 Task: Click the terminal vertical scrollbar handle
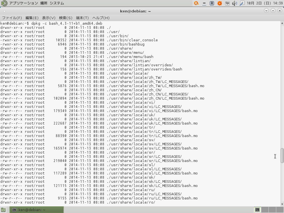[282, 156]
